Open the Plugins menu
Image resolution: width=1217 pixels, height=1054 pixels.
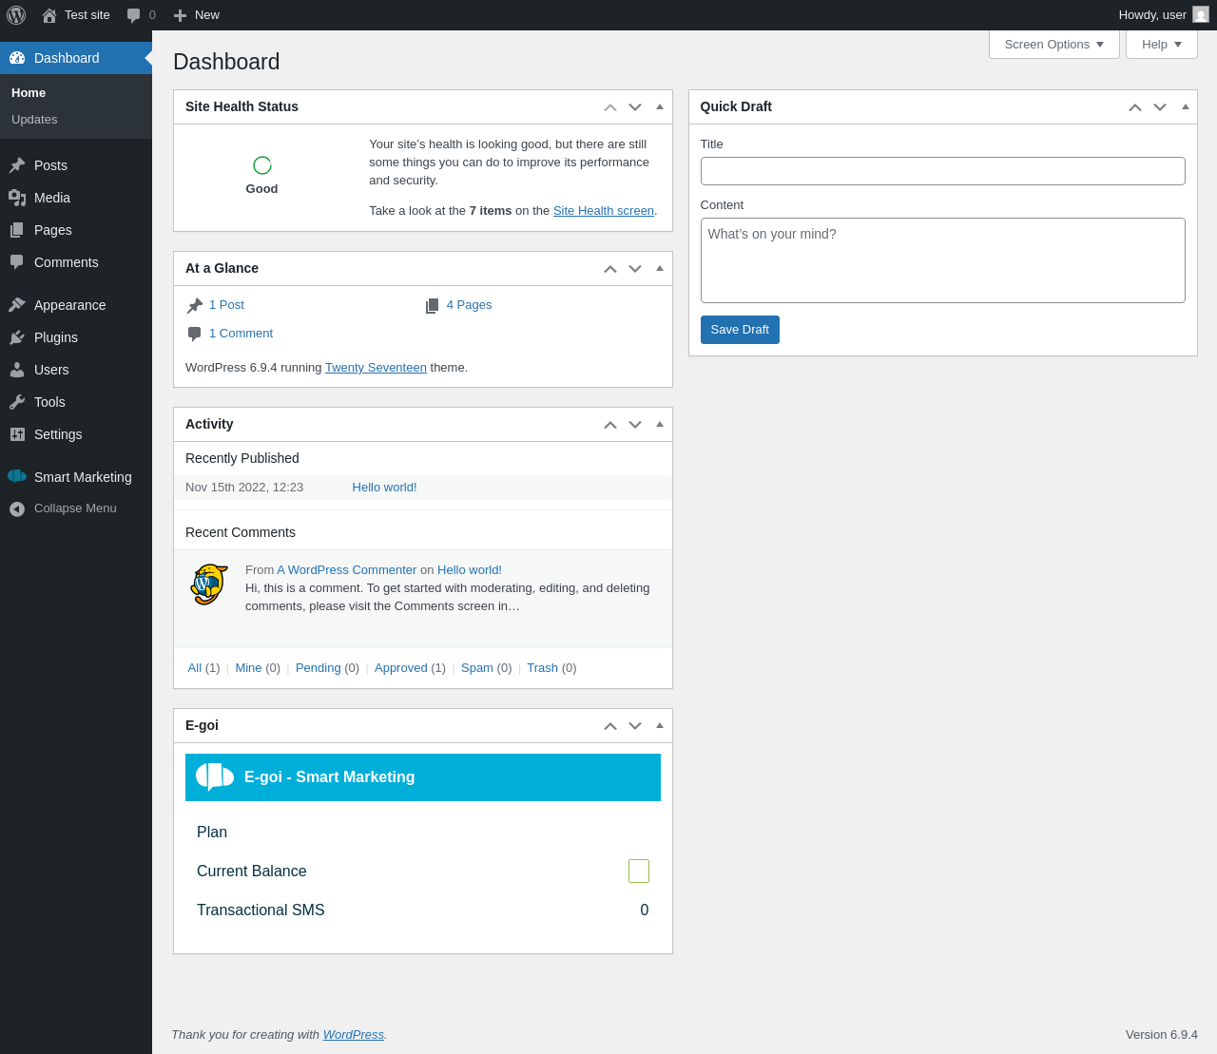(76, 337)
